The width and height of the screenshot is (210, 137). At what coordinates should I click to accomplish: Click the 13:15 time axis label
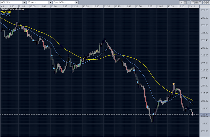[x=192, y=7]
